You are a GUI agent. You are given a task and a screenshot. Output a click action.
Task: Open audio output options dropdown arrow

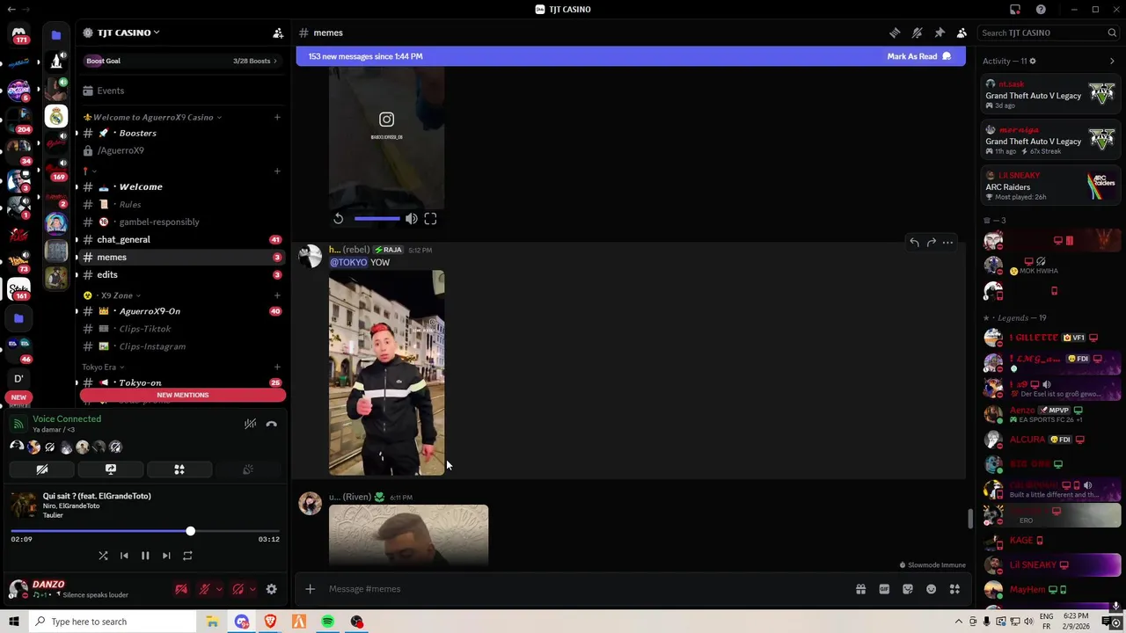coord(252,589)
